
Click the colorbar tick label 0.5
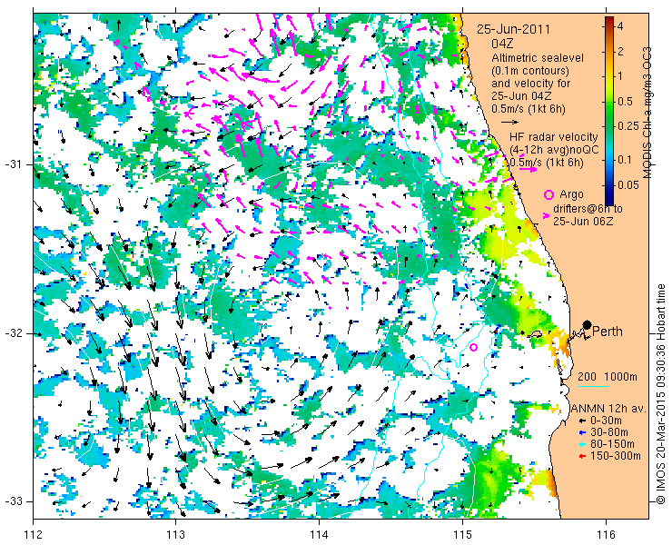tap(625, 102)
